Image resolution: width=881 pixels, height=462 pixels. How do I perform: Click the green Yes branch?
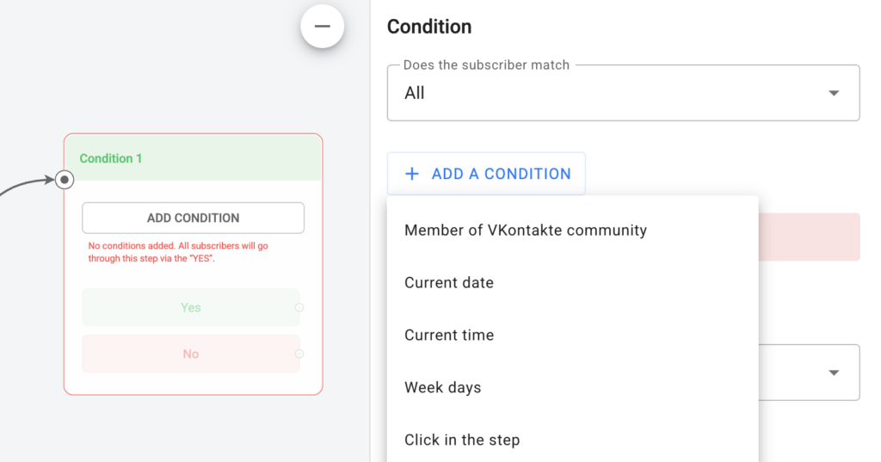pos(190,307)
